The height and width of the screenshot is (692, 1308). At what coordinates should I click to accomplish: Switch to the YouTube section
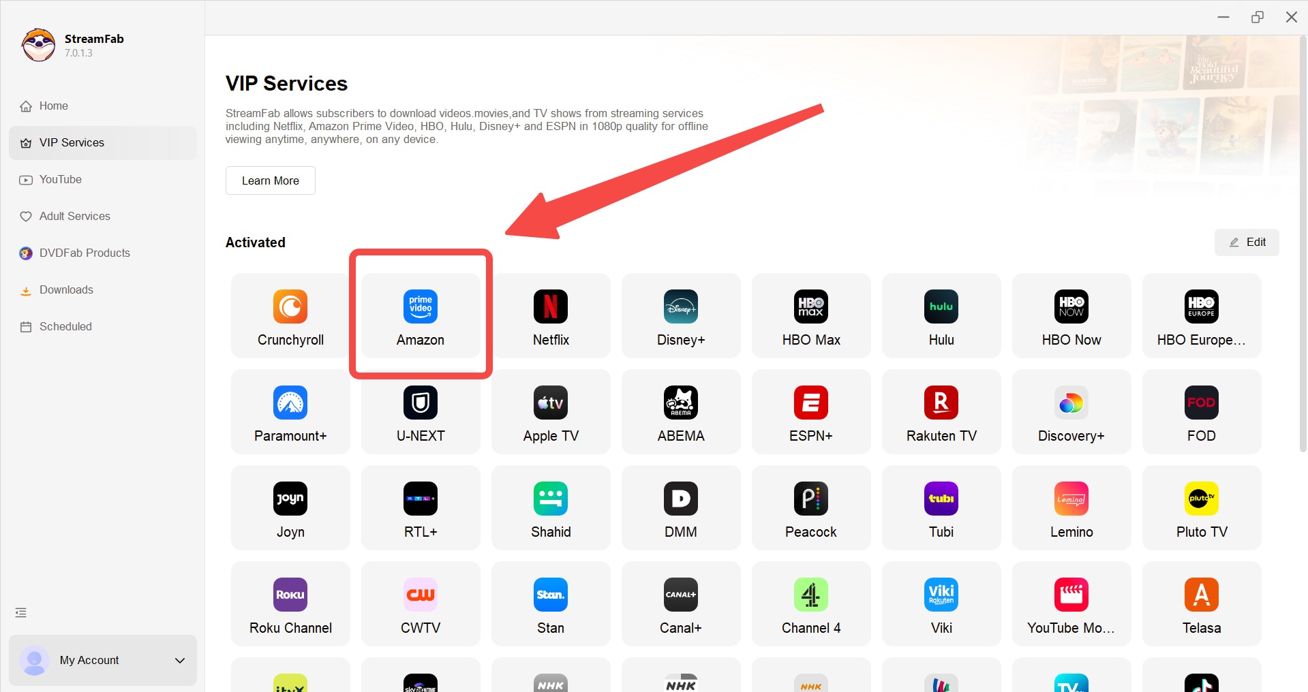[61, 179]
